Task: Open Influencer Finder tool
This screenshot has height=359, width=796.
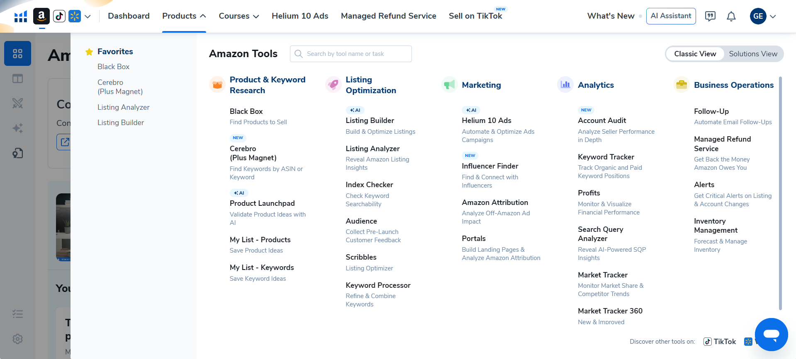Action: click(490, 166)
